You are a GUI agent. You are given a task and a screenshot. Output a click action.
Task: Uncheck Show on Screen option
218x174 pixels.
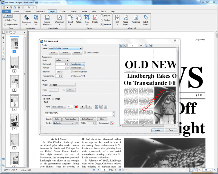[72, 72]
